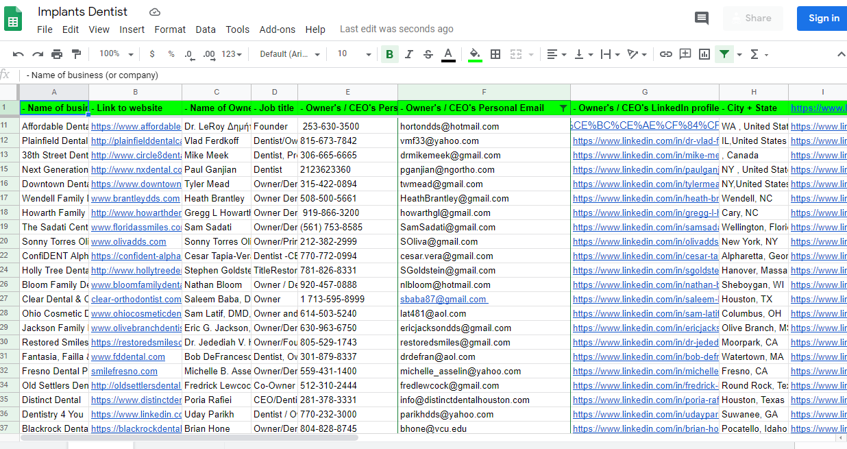The width and height of the screenshot is (847, 449).
Task: Click the undo arrow icon
Action: pos(19,54)
